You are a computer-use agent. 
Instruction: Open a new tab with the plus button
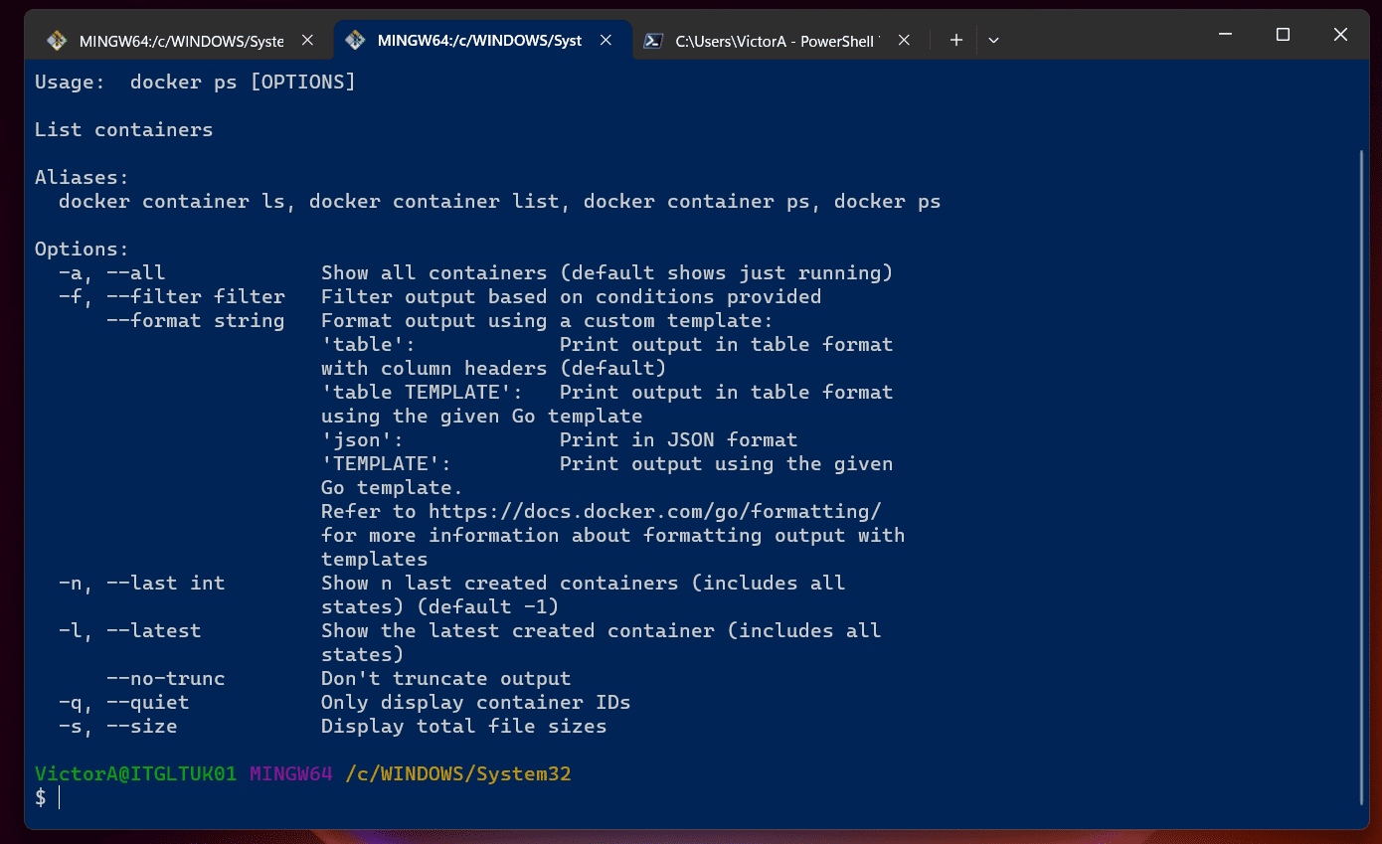coord(955,41)
